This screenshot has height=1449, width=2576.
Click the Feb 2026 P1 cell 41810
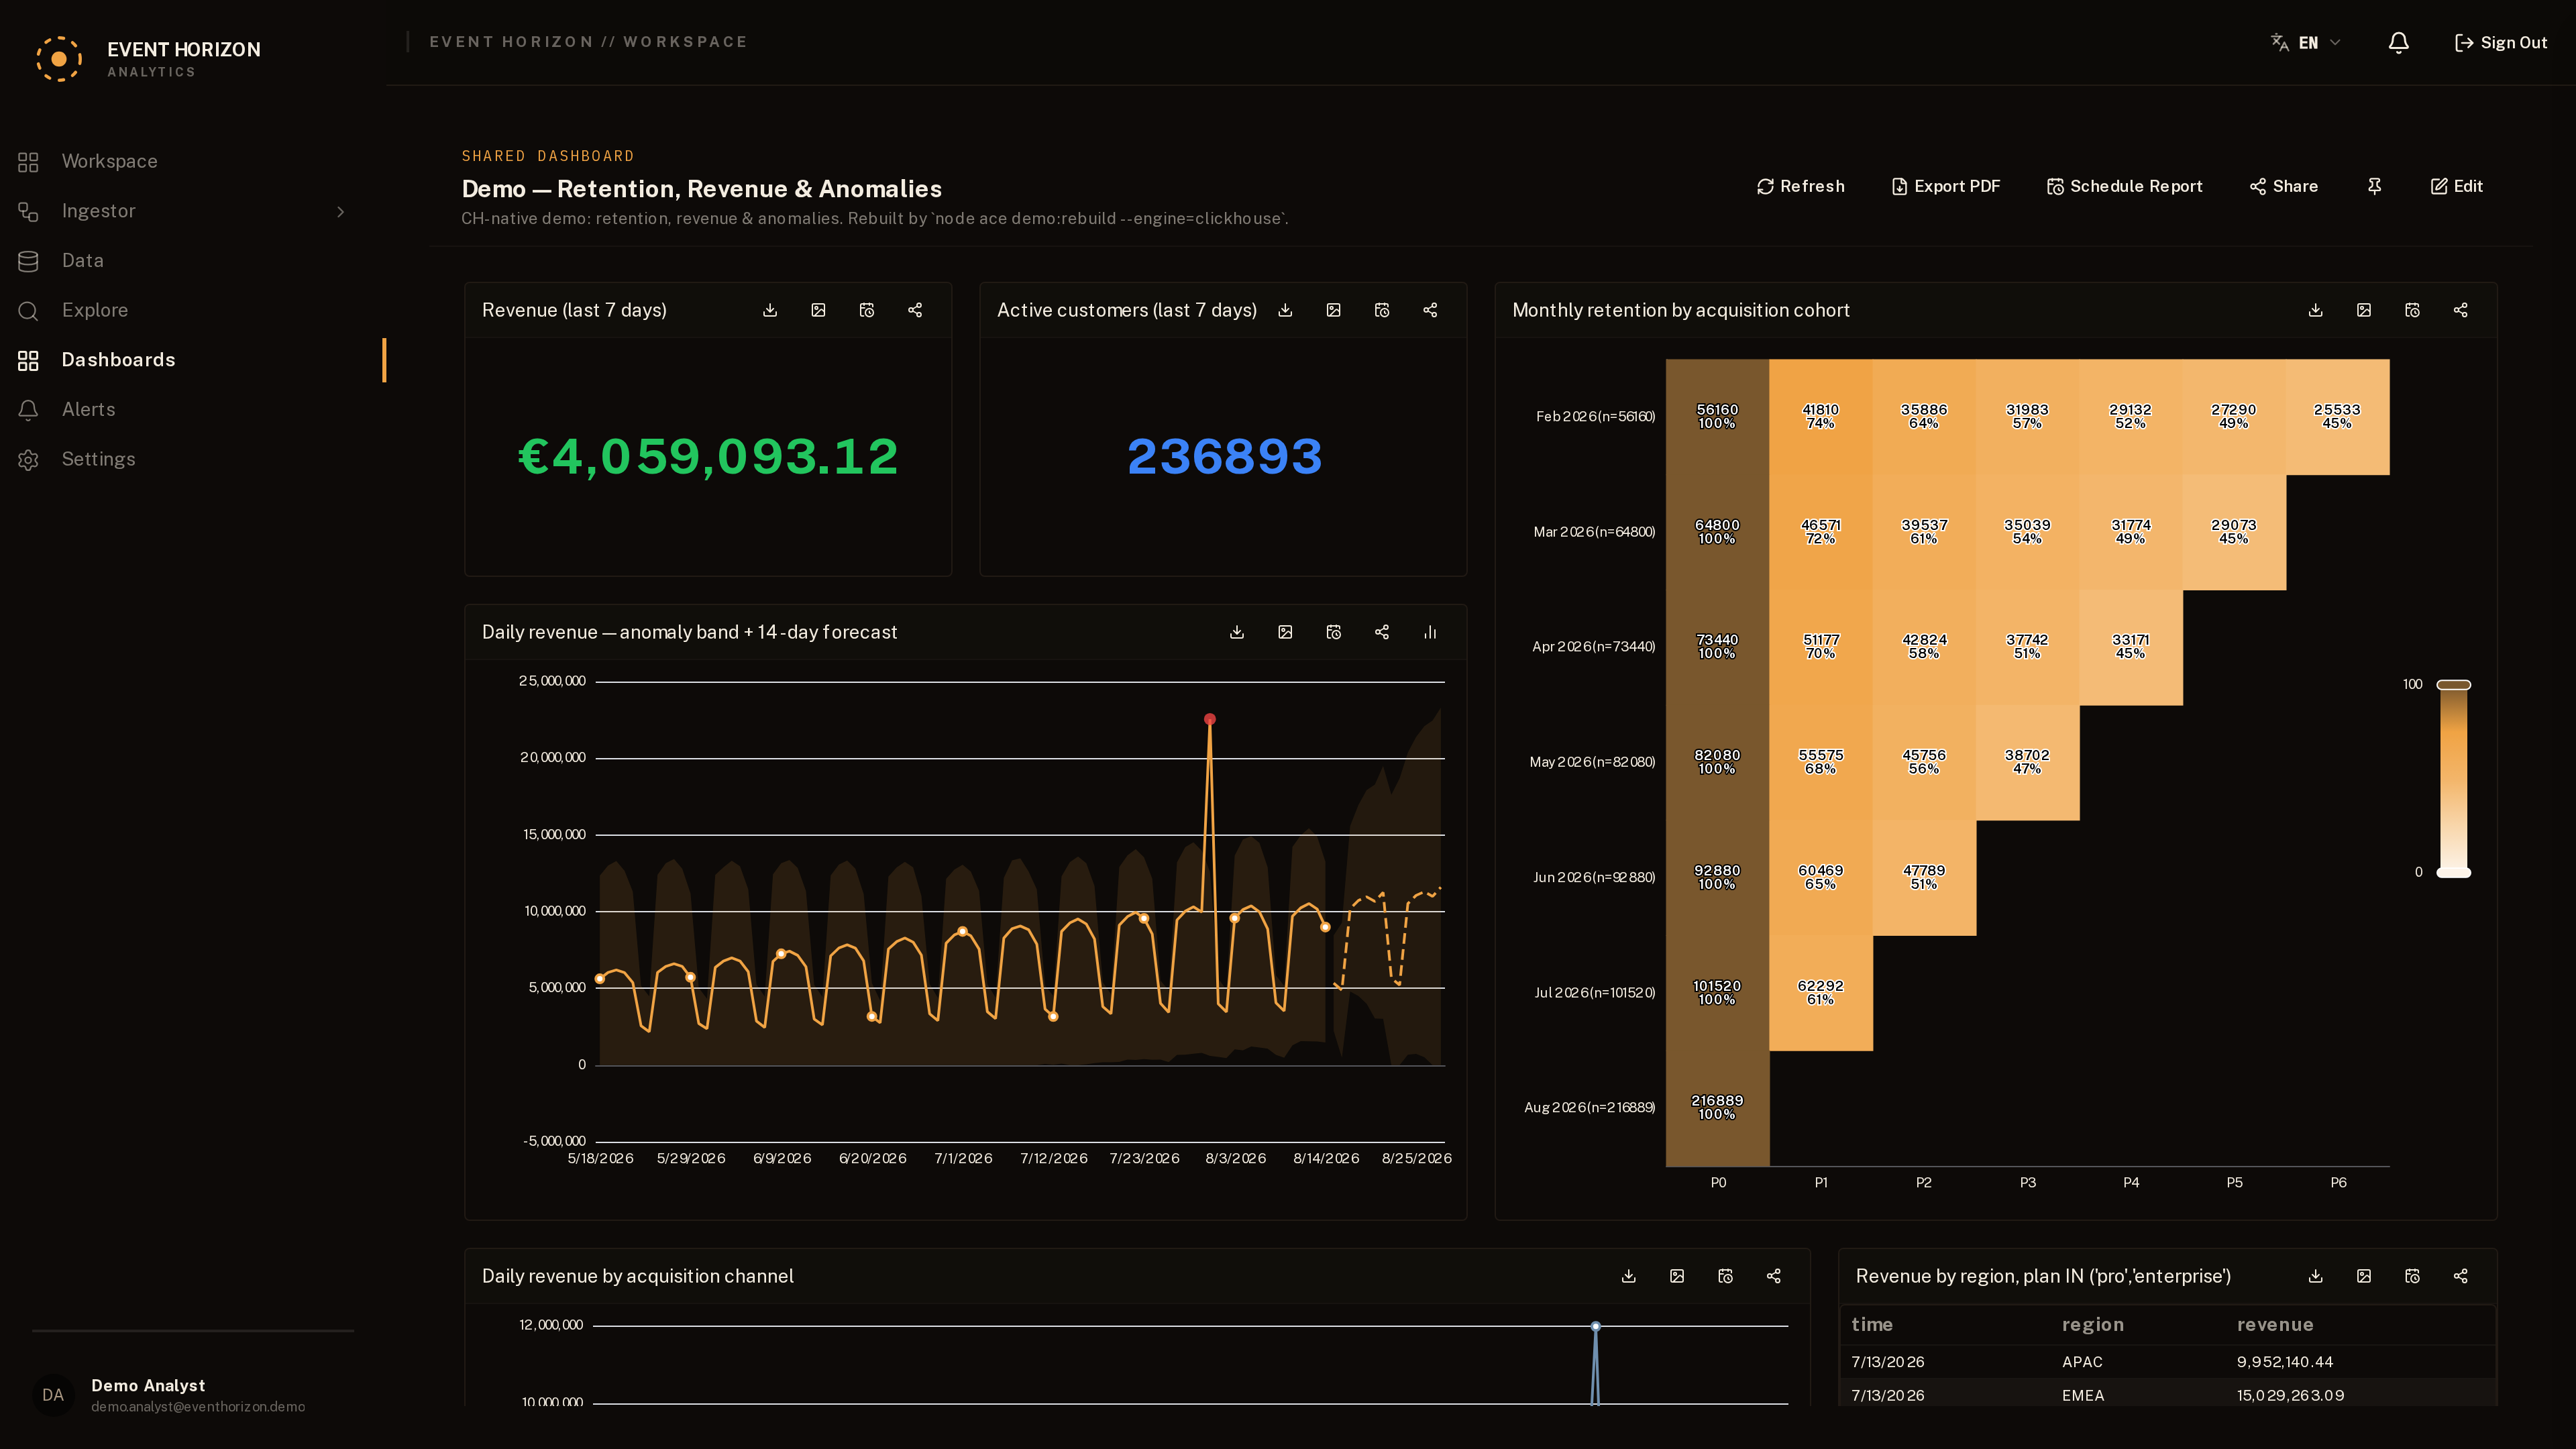click(1820, 416)
